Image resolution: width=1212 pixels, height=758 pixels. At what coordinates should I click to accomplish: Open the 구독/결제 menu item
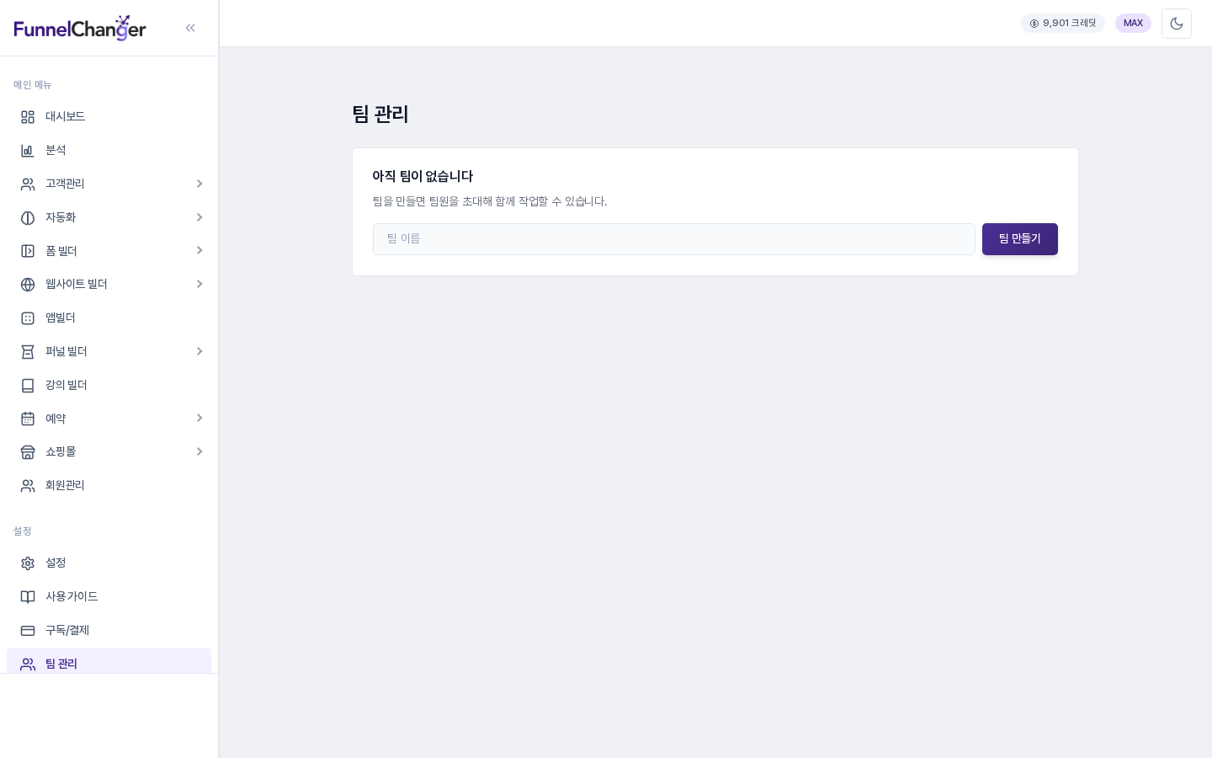coord(109,631)
